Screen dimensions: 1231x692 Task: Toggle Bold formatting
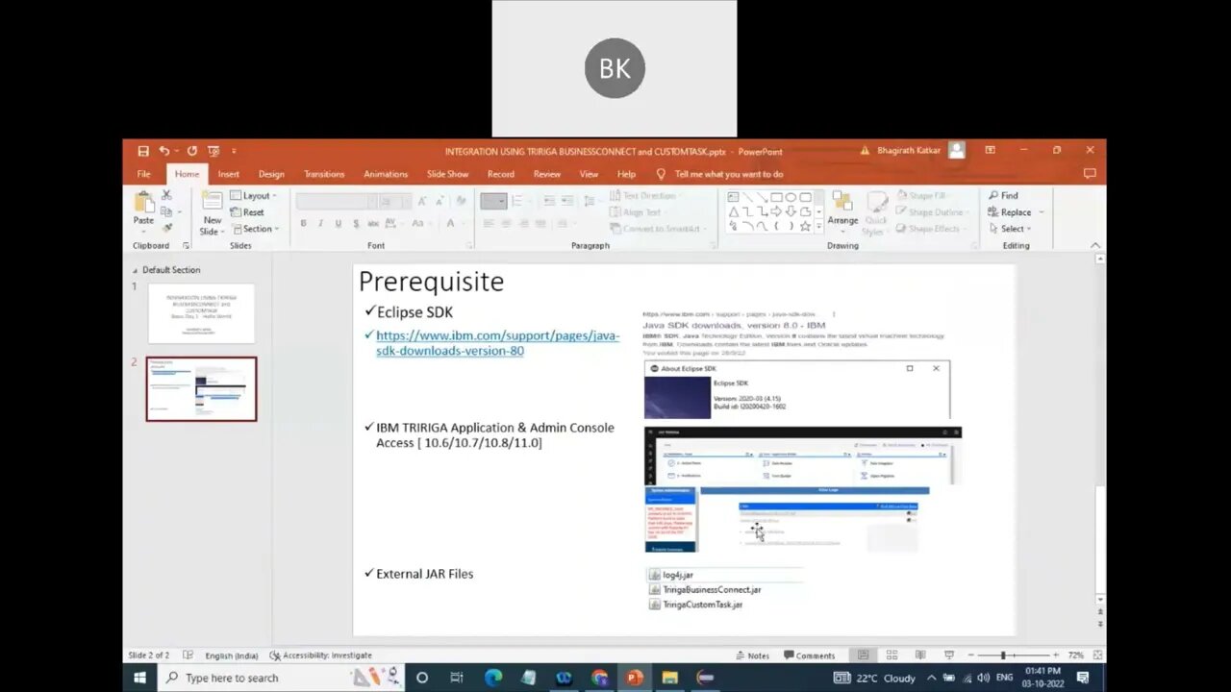click(304, 223)
